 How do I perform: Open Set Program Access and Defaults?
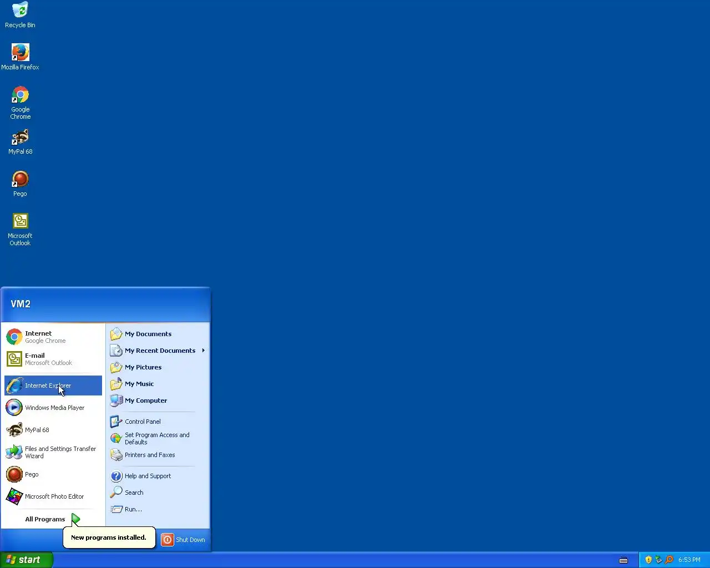tap(158, 438)
